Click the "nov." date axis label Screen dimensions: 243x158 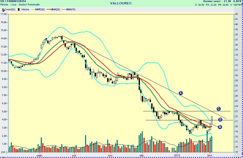[x=111, y=155]
